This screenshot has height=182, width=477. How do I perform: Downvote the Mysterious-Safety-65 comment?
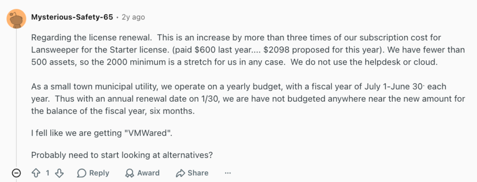pos(59,173)
